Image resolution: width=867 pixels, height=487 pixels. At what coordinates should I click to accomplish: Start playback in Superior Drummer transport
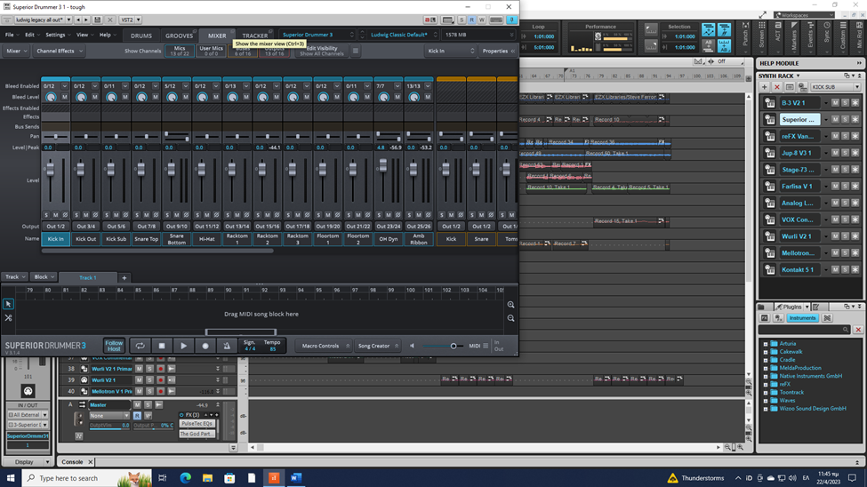click(x=183, y=346)
